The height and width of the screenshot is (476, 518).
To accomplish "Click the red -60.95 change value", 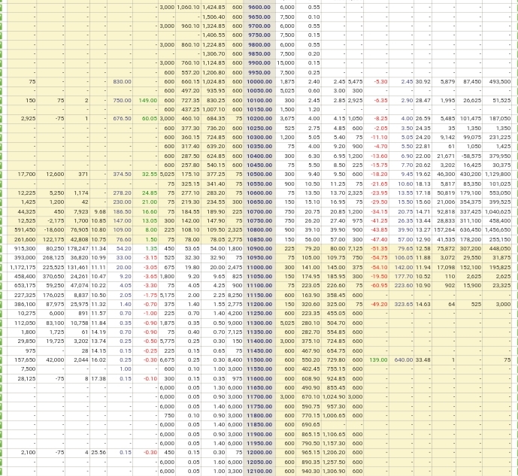I will pyautogui.click(x=380, y=286).
